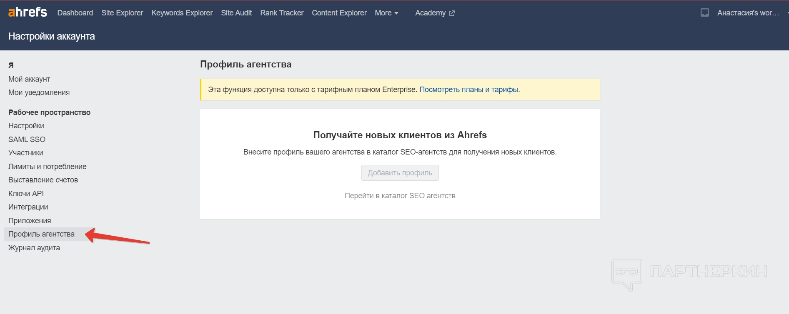The width and height of the screenshot is (789, 314).
Task: Open the Dashboard page
Action: point(75,13)
